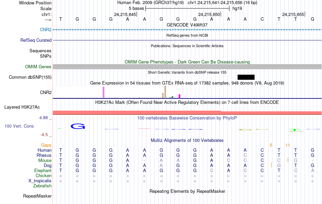Click the violet GTEx expression bar

103,92
